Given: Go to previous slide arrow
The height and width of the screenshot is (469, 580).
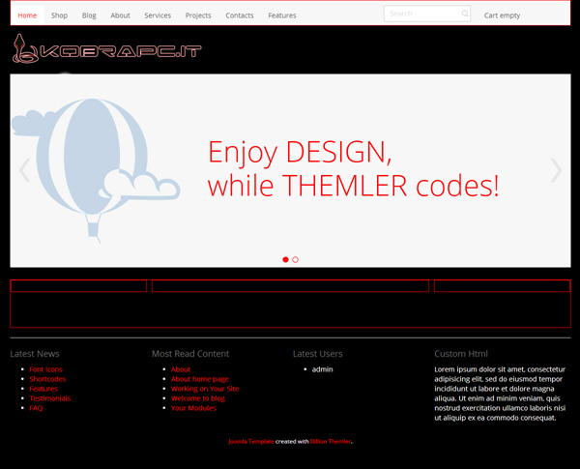Looking at the screenshot, I should tap(24, 170).
